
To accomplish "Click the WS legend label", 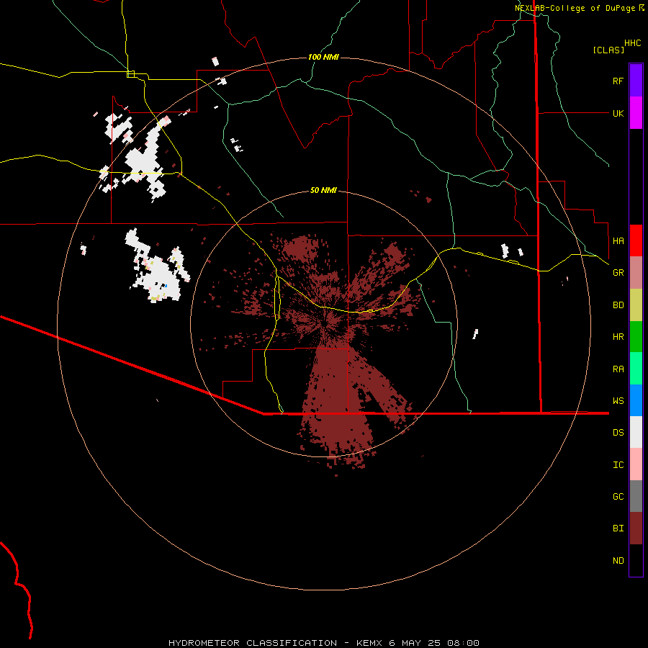I will 618,401.
